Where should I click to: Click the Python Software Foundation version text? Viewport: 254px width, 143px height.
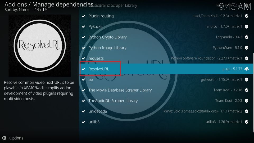pyautogui.click(x=206, y=58)
